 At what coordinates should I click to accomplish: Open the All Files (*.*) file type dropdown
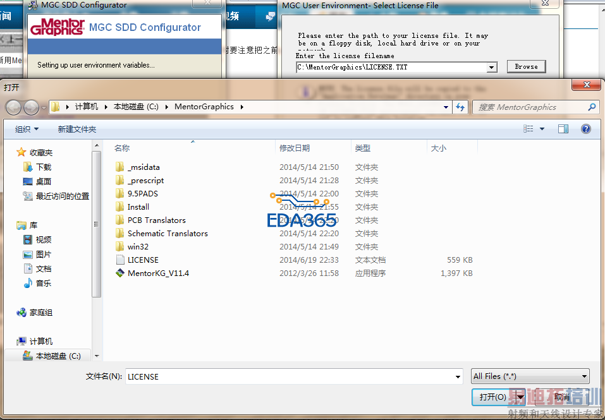click(530, 376)
